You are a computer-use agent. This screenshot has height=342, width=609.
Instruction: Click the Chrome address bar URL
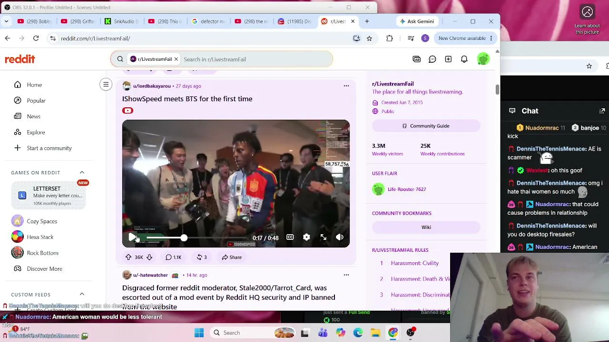tap(95, 38)
